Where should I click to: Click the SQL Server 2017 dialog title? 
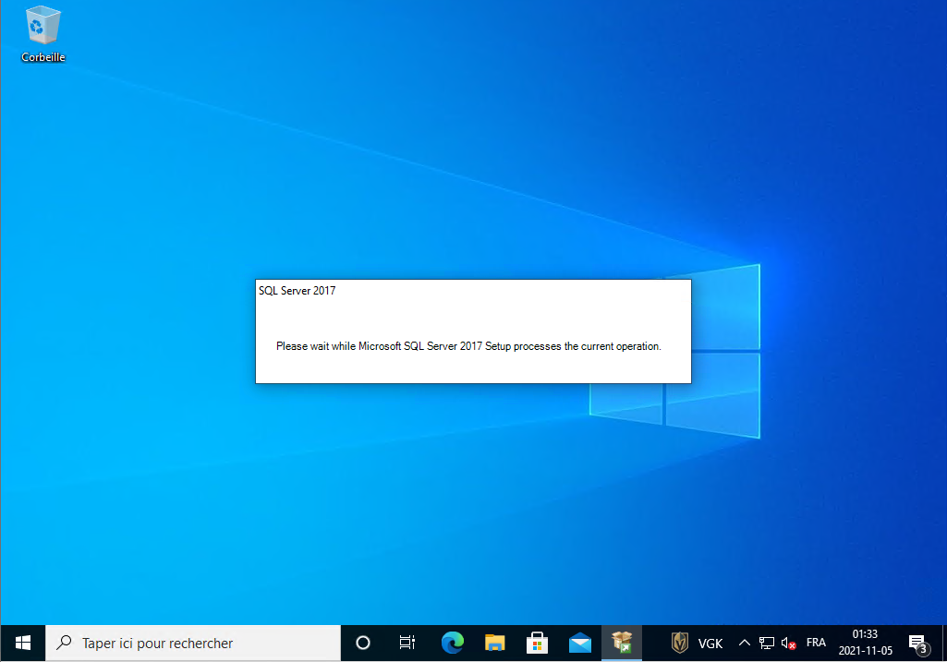pyautogui.click(x=297, y=291)
